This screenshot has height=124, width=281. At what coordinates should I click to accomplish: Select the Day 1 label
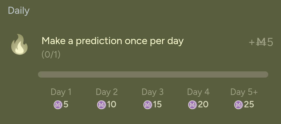tap(61, 92)
